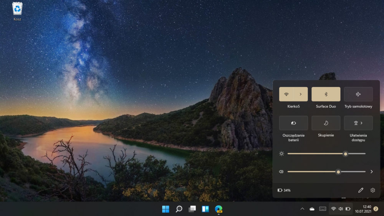
Task: Open Task View on taskbar
Action: click(x=192, y=209)
